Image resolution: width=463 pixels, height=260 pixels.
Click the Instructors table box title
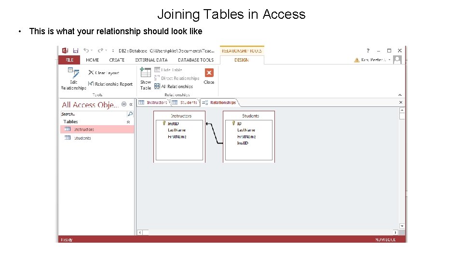(181, 116)
